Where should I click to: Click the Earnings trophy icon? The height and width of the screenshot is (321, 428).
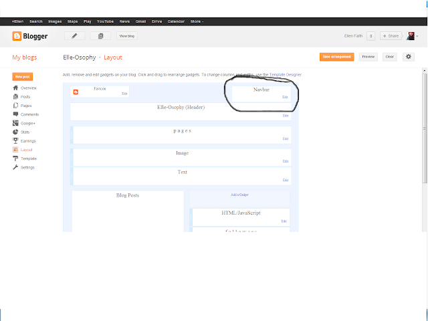click(x=15, y=140)
